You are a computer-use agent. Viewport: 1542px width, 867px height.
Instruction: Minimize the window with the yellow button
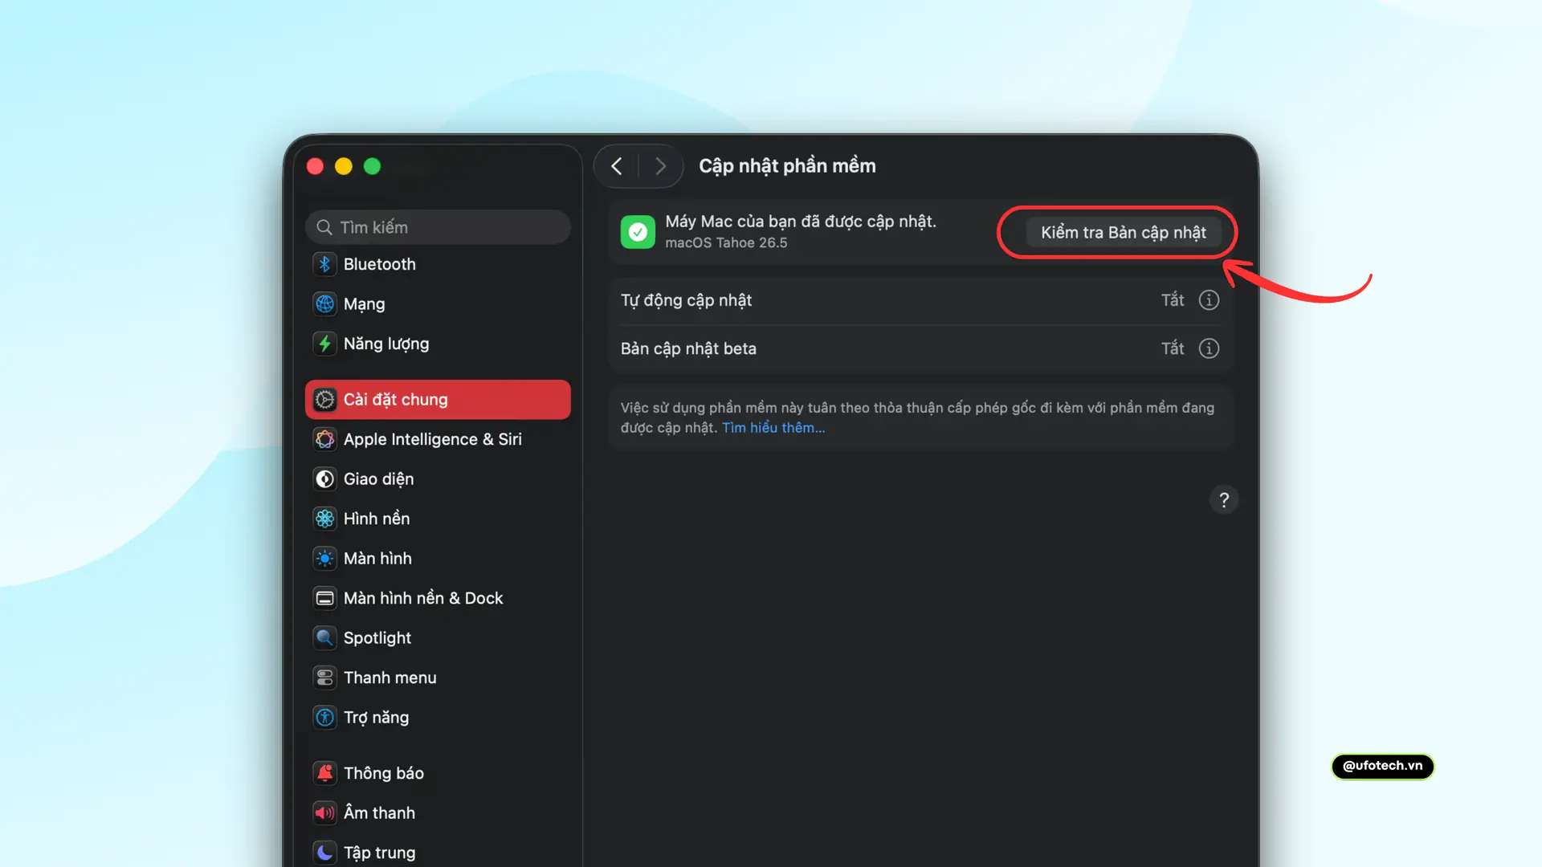pyautogui.click(x=344, y=166)
